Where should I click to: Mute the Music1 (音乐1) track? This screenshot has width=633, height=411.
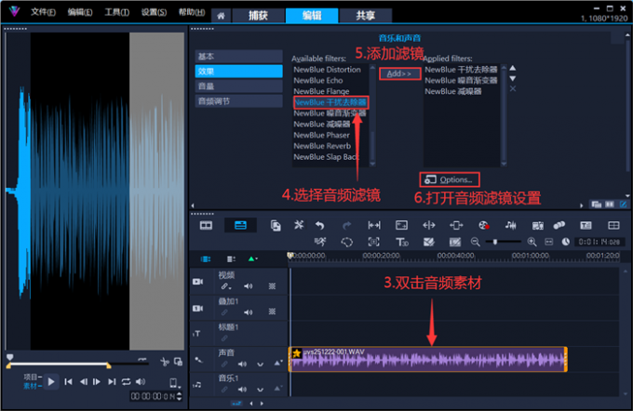tap(242, 390)
